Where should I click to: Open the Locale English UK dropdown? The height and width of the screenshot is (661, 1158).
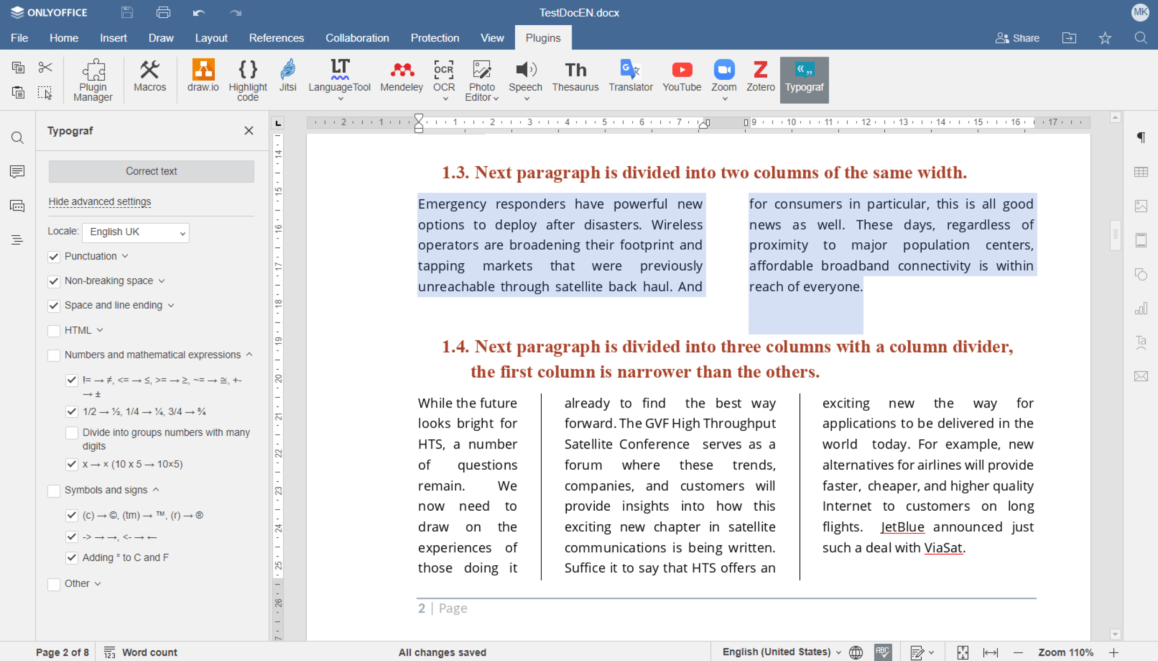point(135,232)
